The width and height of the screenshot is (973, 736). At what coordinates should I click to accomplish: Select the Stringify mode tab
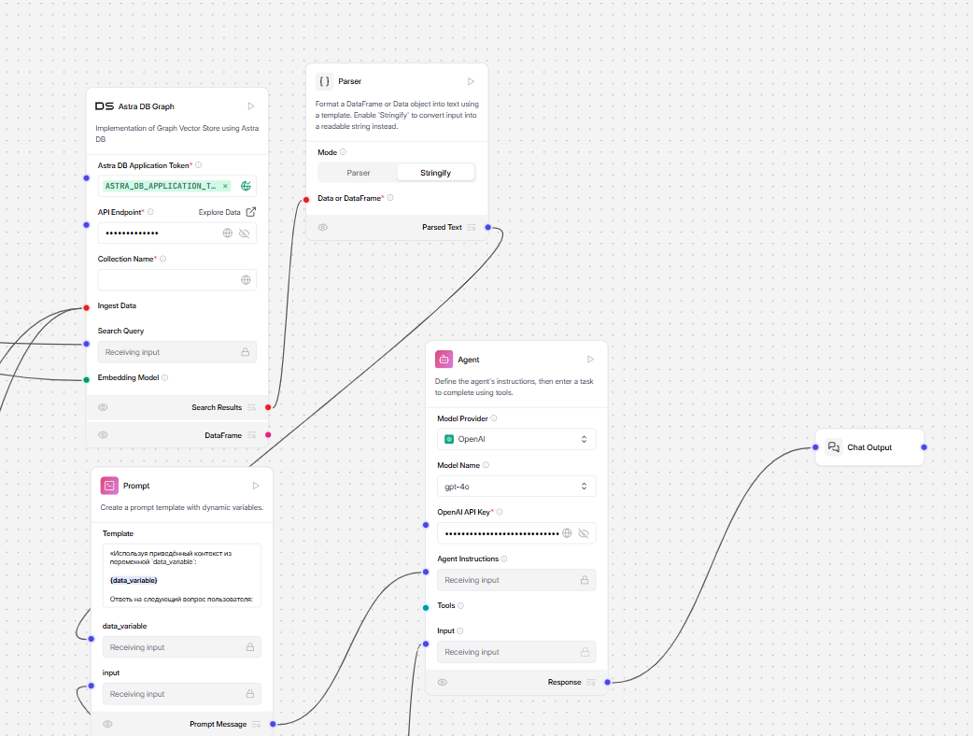pos(435,173)
